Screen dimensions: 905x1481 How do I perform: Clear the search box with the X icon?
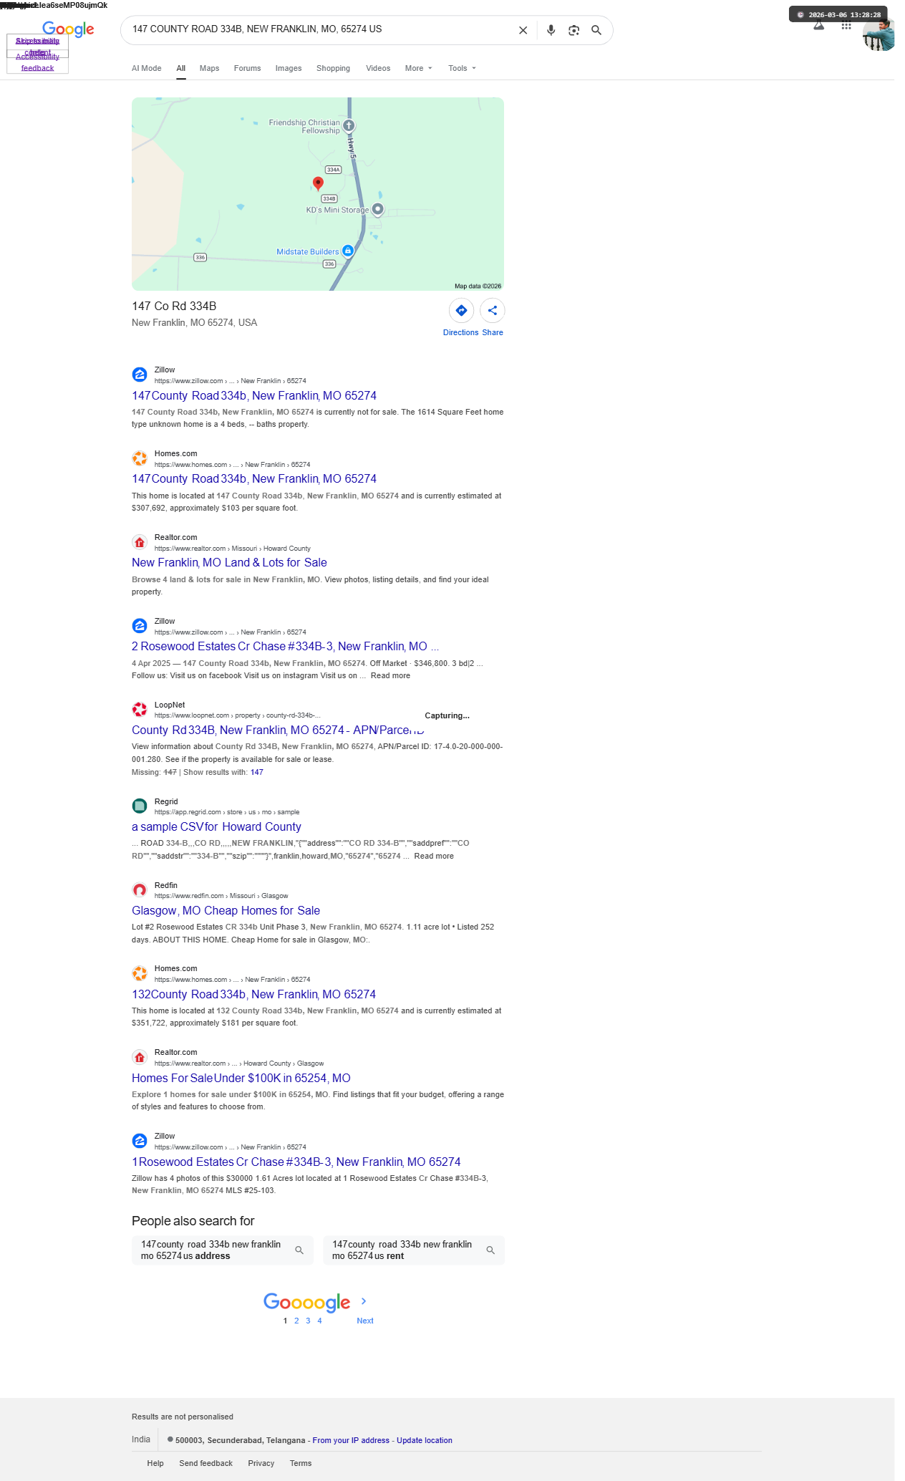(523, 30)
